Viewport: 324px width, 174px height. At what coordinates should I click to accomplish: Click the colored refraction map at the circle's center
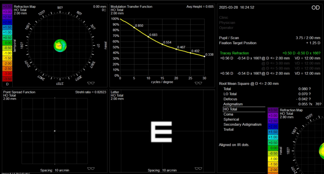[60, 45]
